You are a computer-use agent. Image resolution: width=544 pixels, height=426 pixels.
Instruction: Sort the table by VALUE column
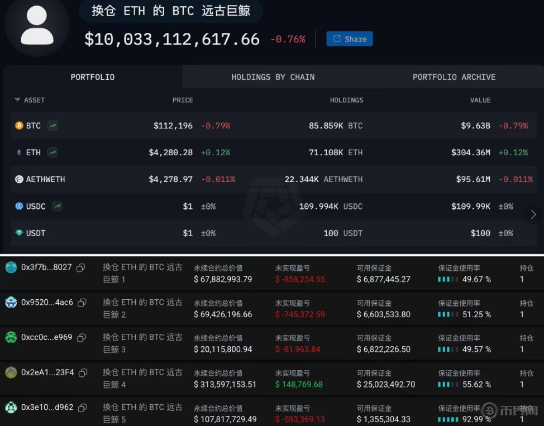tap(480, 100)
